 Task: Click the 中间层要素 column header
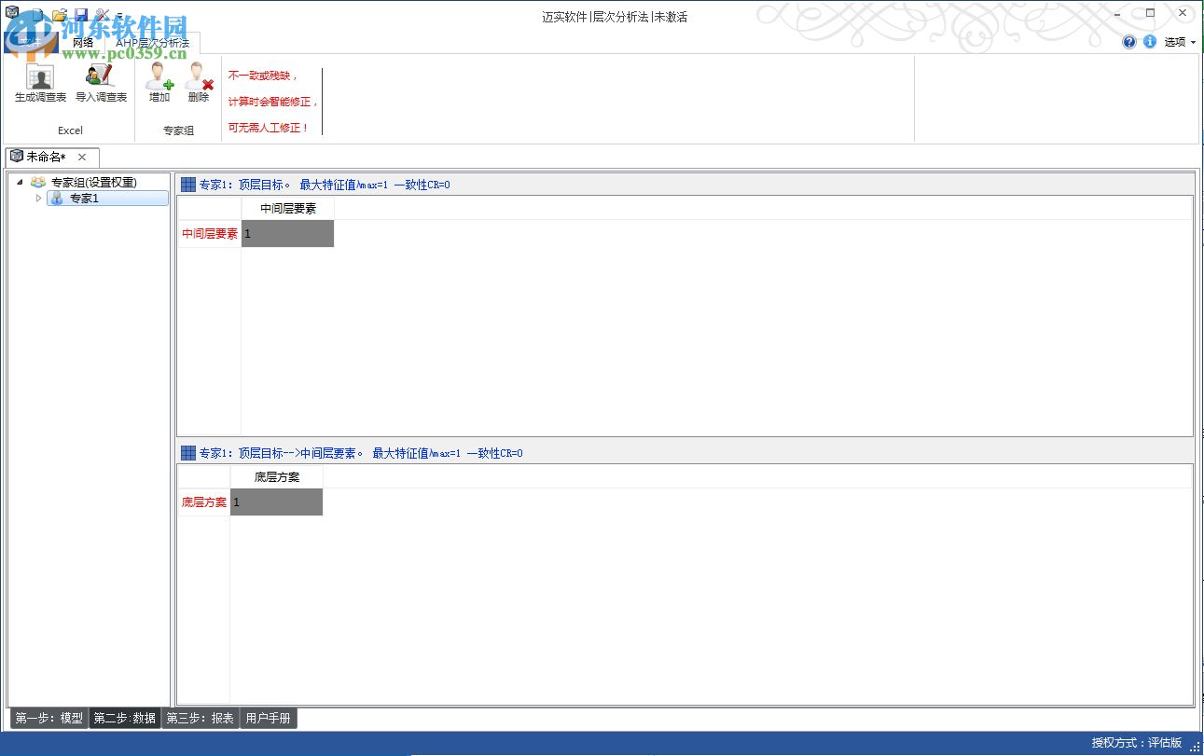pos(288,208)
